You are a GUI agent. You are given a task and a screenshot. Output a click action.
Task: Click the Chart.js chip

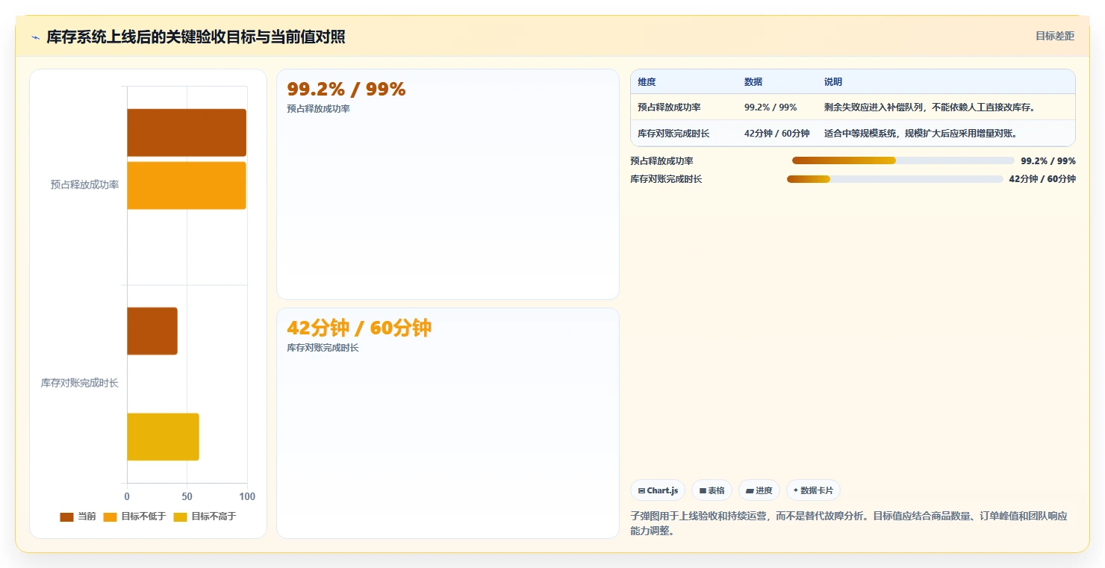pos(658,490)
